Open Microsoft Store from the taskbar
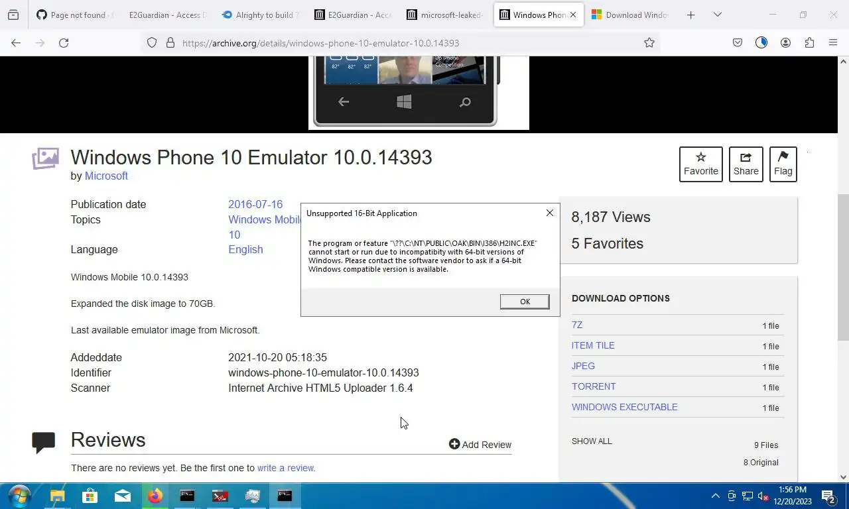 pyautogui.click(x=90, y=496)
